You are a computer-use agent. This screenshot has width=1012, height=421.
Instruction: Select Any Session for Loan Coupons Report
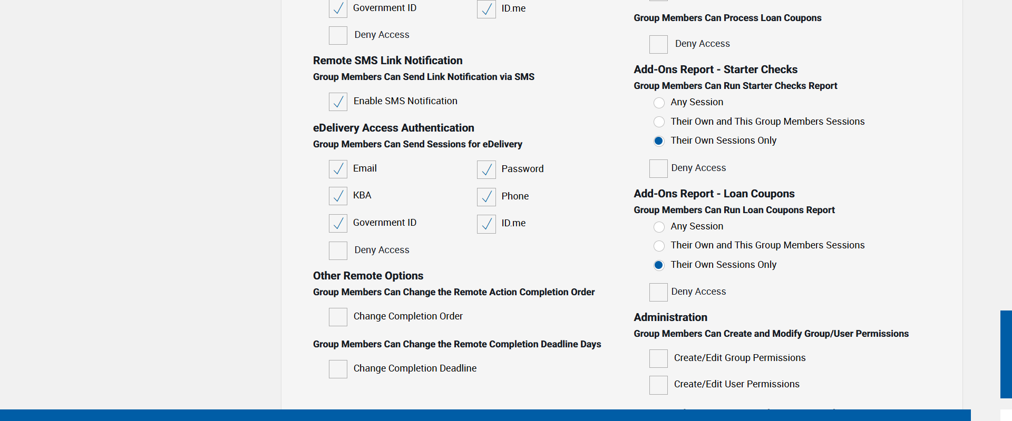pyautogui.click(x=659, y=227)
